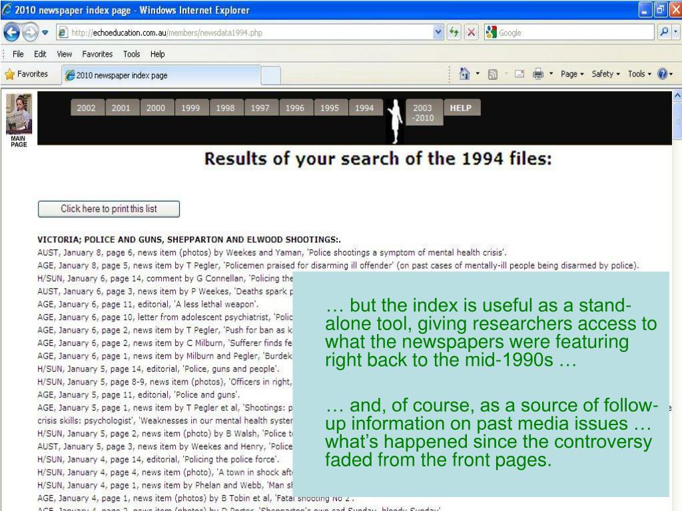The width and height of the screenshot is (682, 511).
Task: Click the heading 'VICTORIA; POLICE AND GUNS' text
Action: pos(188,240)
